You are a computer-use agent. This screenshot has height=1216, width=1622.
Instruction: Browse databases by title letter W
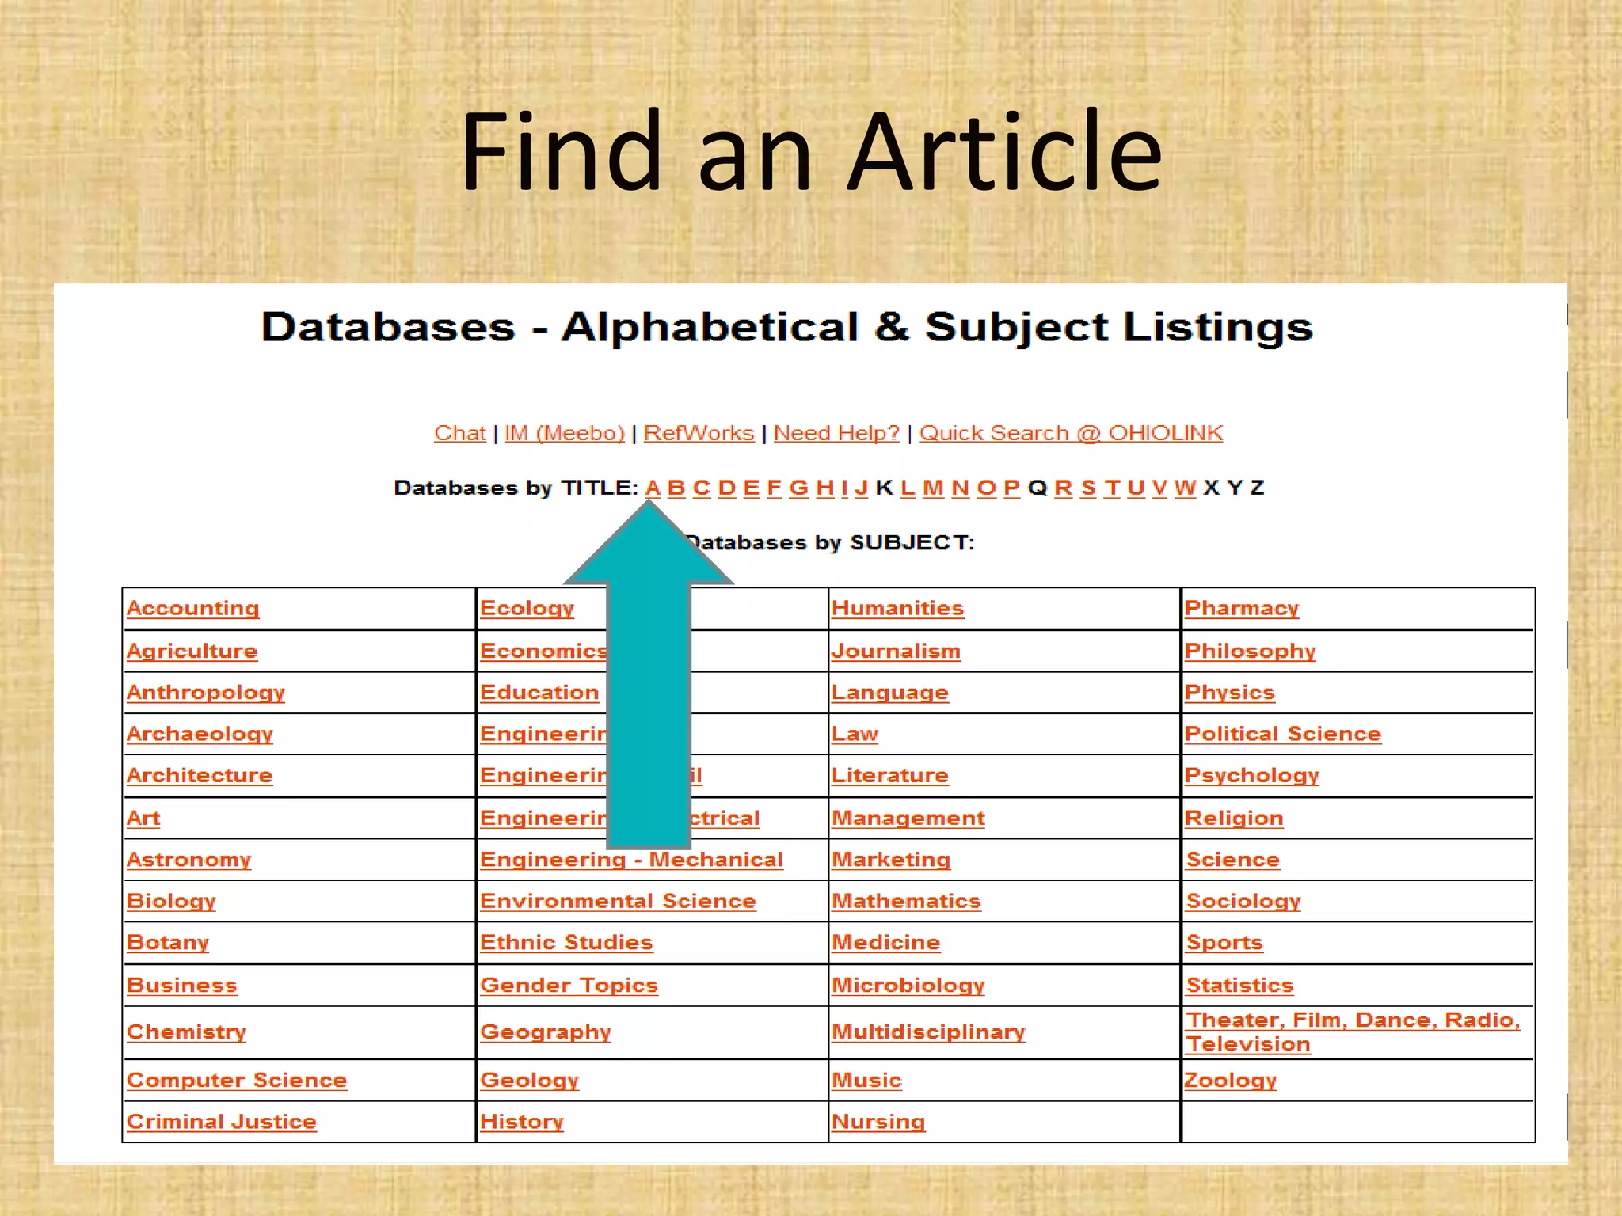point(1185,488)
